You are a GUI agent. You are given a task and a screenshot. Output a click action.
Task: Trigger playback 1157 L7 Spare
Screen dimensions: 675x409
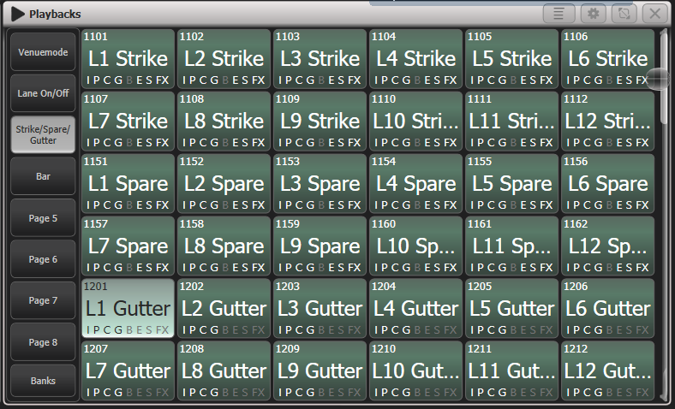tap(128, 246)
